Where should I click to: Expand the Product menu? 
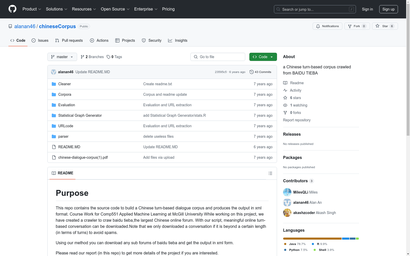click(32, 9)
